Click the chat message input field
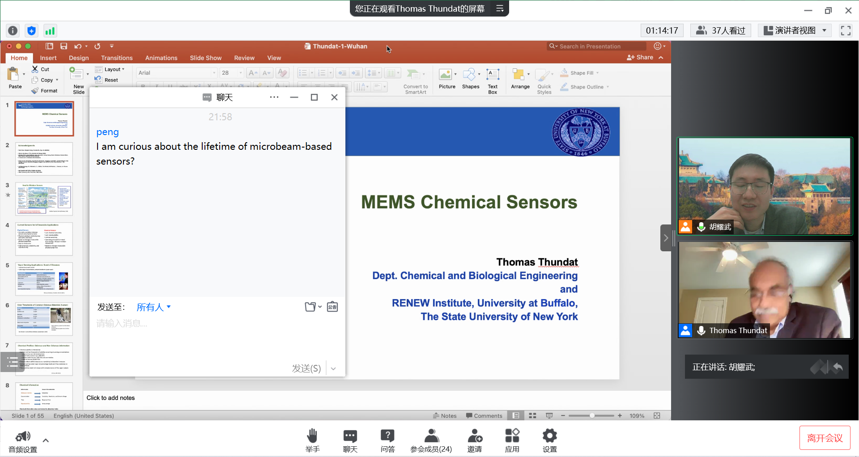859x457 pixels. pos(217,323)
